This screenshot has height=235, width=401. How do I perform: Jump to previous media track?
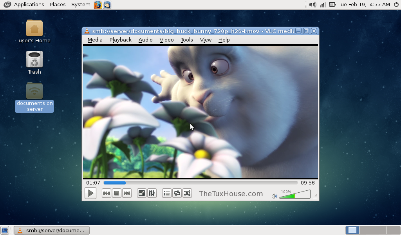107,193
